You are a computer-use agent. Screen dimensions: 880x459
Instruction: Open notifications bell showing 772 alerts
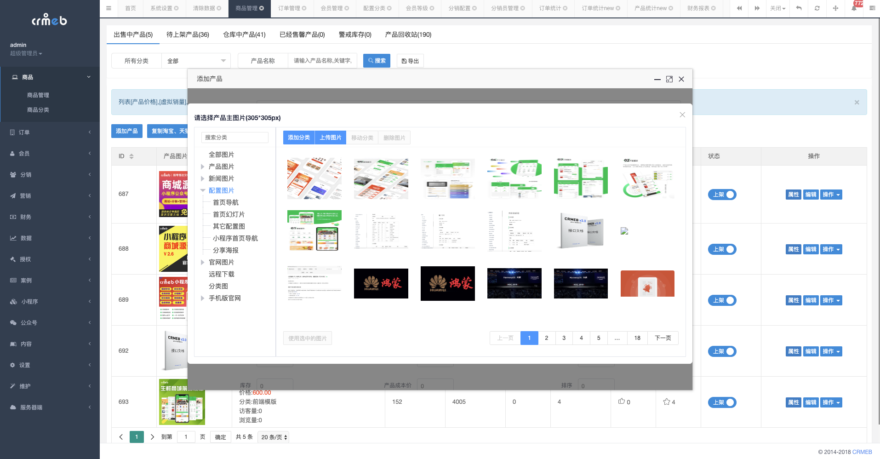[x=854, y=8]
